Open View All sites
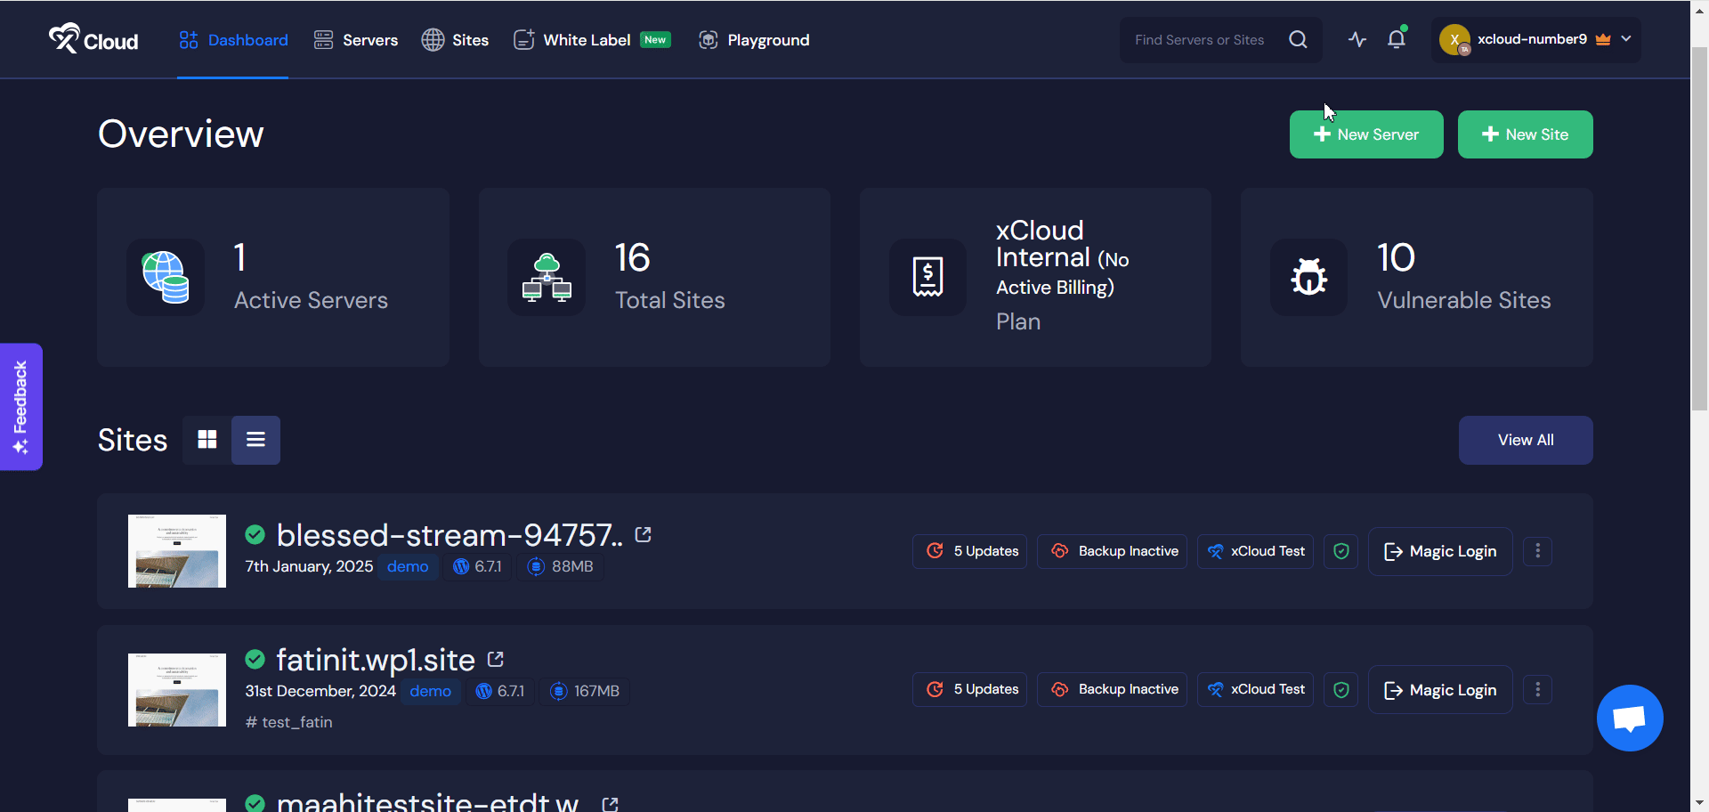The height and width of the screenshot is (812, 1709). point(1525,439)
